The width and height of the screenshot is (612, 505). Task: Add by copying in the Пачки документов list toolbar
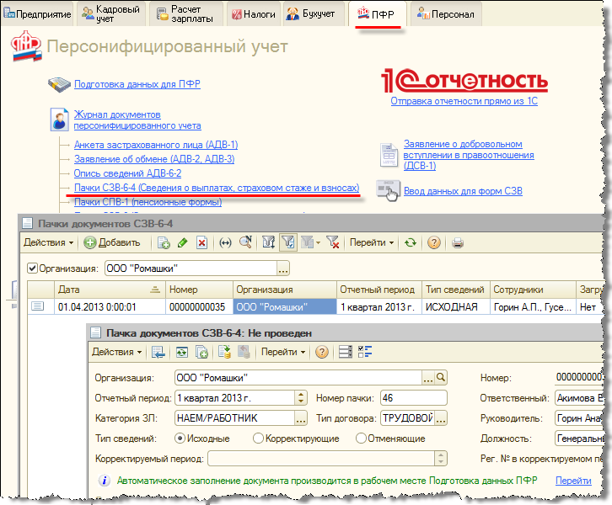click(164, 243)
